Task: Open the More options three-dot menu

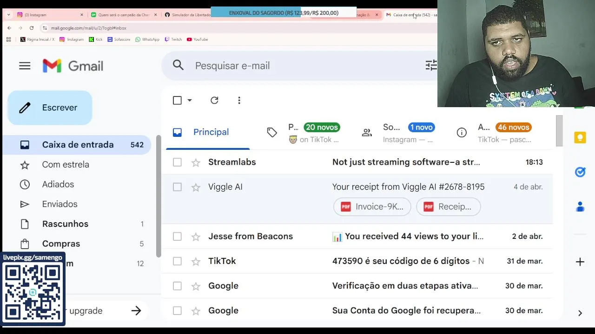Action: 239,100
